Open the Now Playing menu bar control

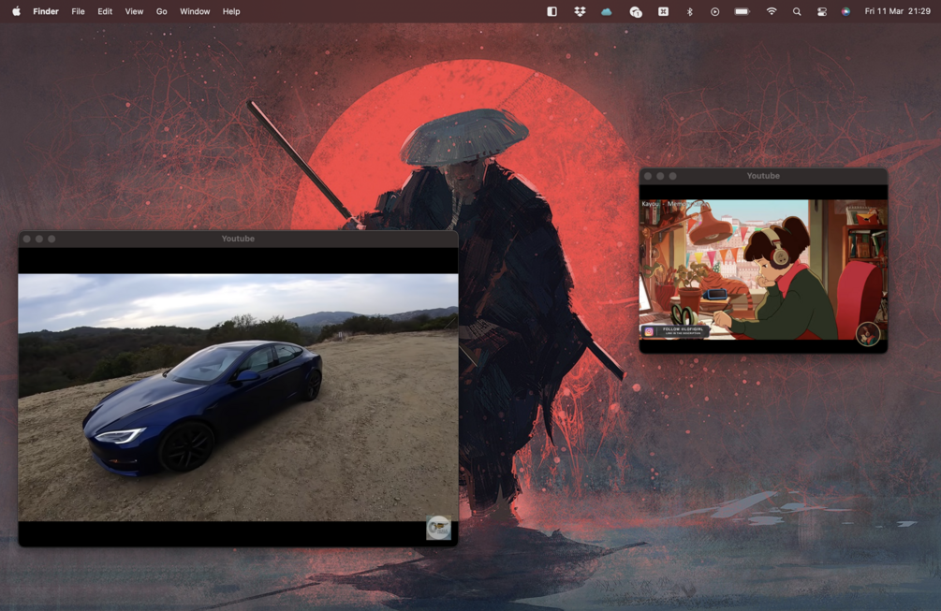click(x=714, y=11)
